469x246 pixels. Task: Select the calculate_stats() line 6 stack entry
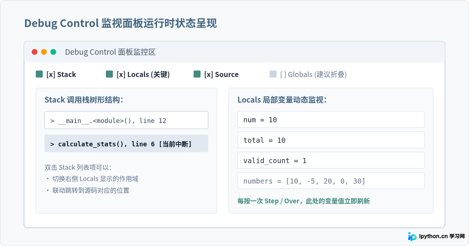[126, 143]
